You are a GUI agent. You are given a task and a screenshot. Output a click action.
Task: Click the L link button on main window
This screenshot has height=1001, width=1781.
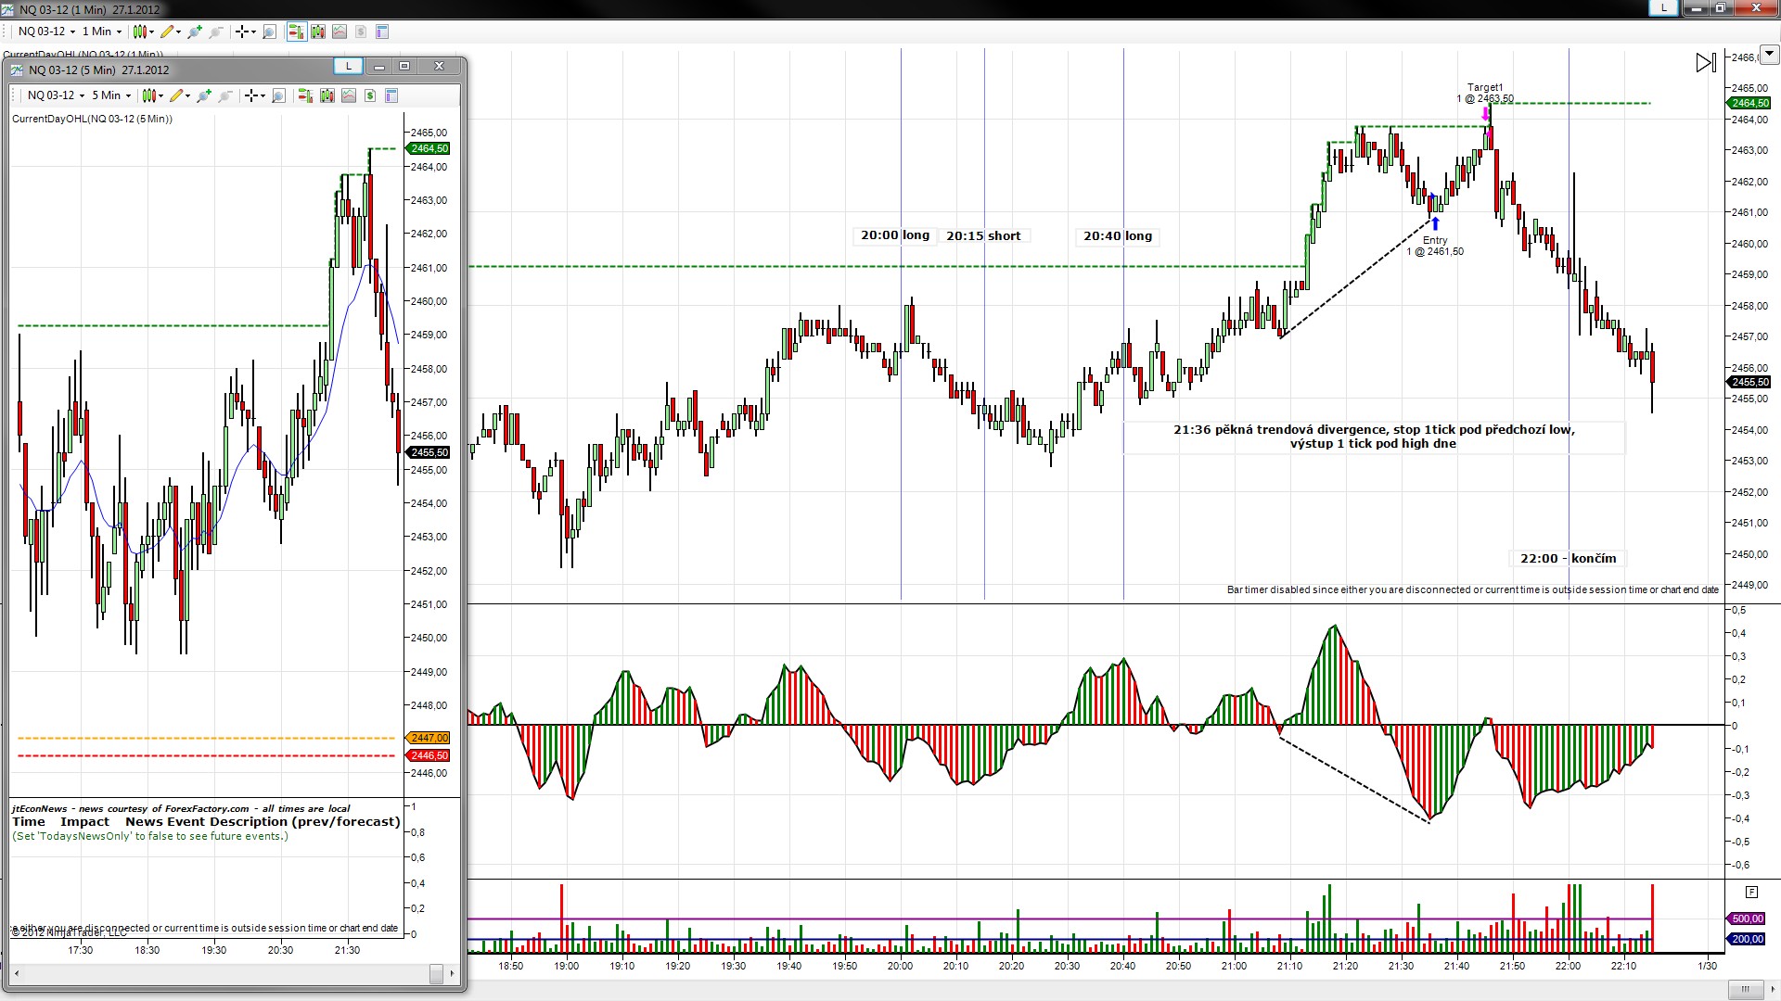(x=1664, y=7)
